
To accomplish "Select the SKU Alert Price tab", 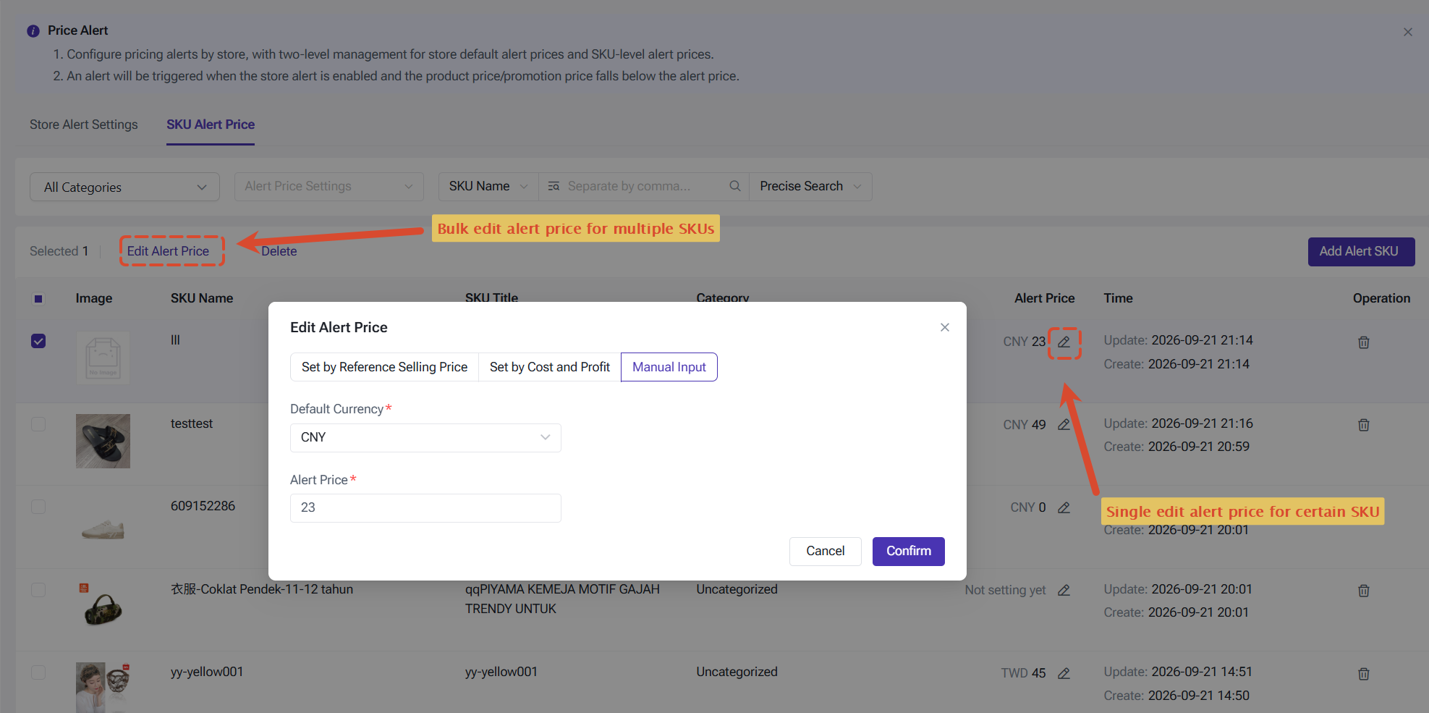I will pyautogui.click(x=211, y=125).
